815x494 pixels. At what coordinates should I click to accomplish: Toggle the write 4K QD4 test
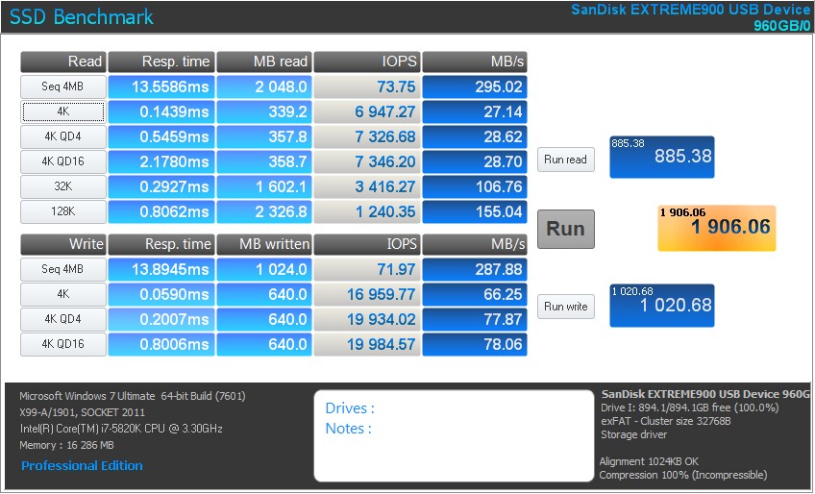coord(62,320)
